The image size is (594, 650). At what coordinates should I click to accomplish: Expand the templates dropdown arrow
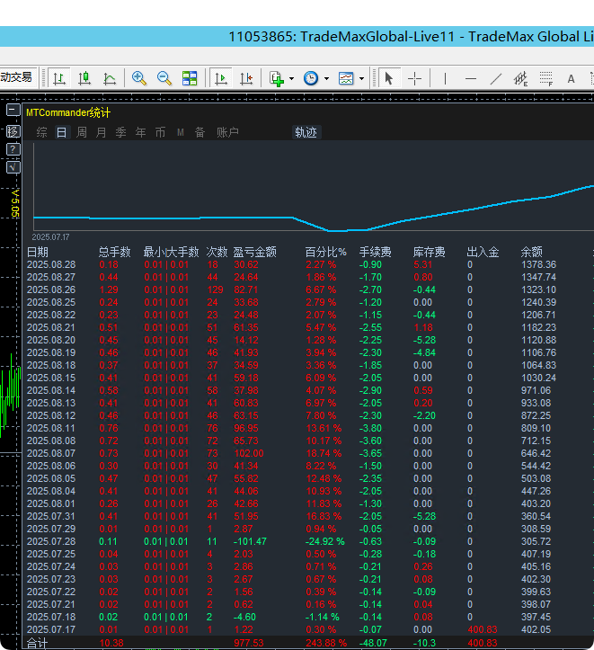(x=361, y=78)
